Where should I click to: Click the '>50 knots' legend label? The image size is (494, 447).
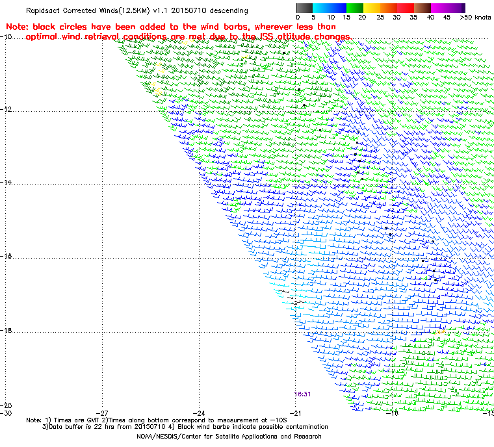click(x=475, y=18)
